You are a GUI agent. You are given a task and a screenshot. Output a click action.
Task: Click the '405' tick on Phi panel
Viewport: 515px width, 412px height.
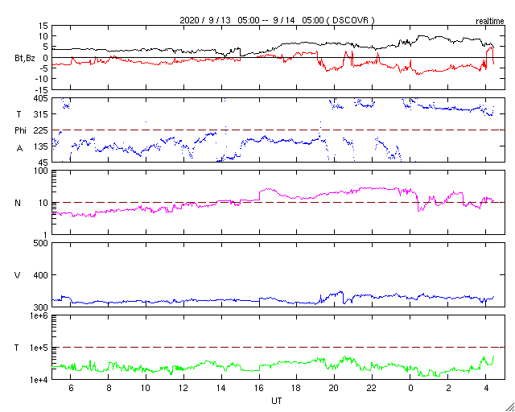[x=41, y=98]
